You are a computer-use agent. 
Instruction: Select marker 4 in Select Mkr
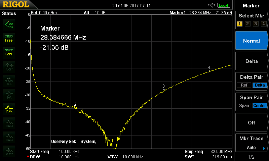point(263,24)
